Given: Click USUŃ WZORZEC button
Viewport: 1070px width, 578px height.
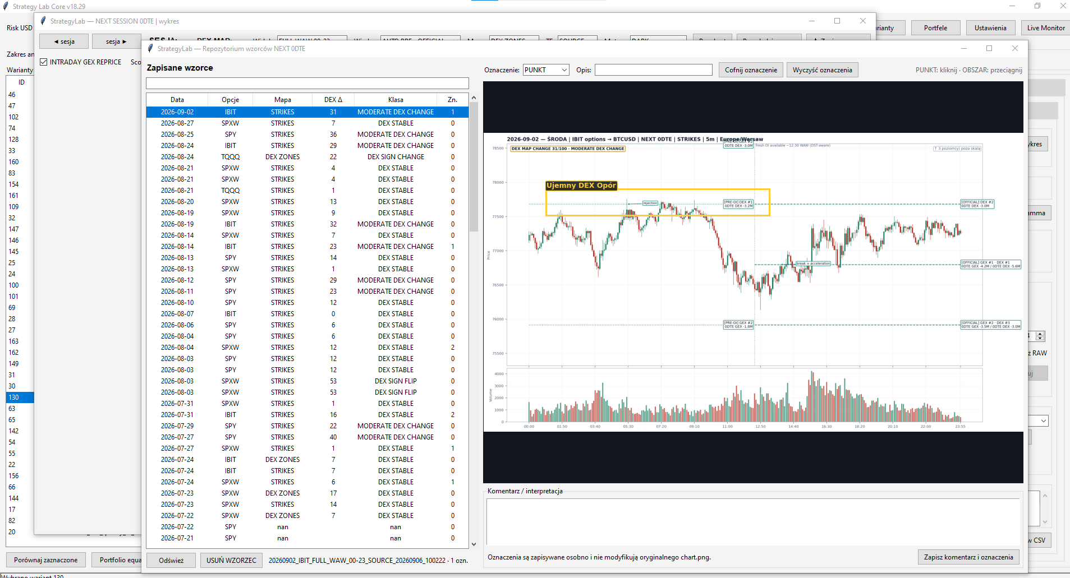Looking at the screenshot, I should 231,560.
